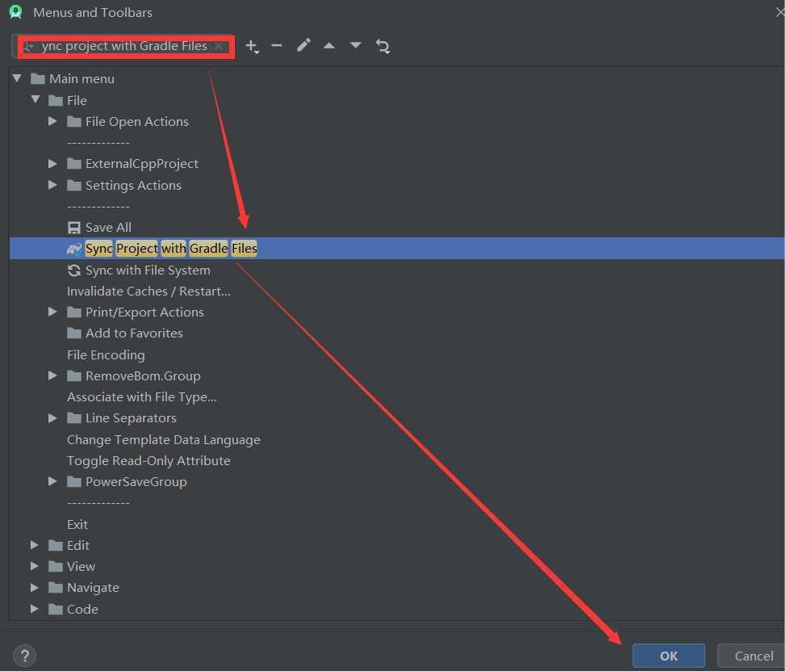Select the Print/Export Actions label
785x671 pixels.
(144, 312)
